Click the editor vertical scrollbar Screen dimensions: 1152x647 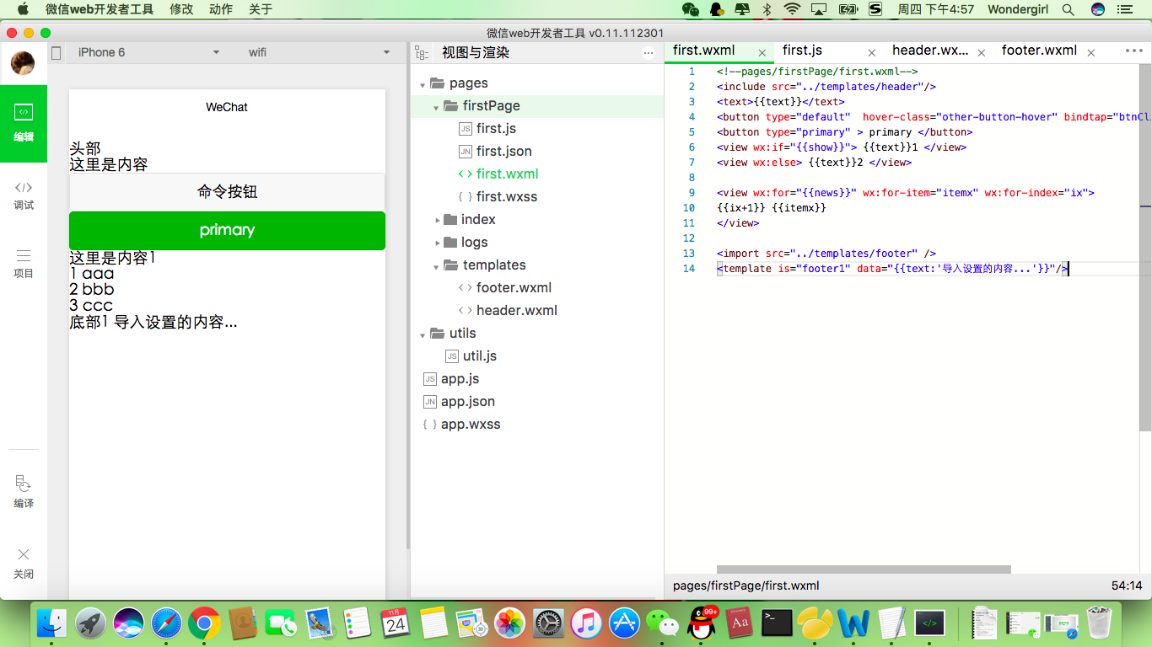[x=1145, y=247]
